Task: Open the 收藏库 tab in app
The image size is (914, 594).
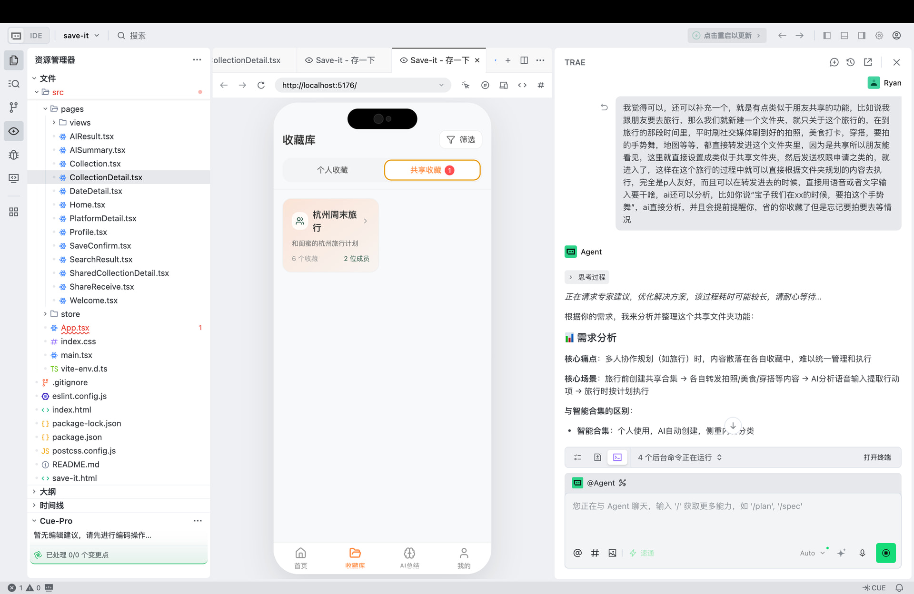Action: point(355,558)
